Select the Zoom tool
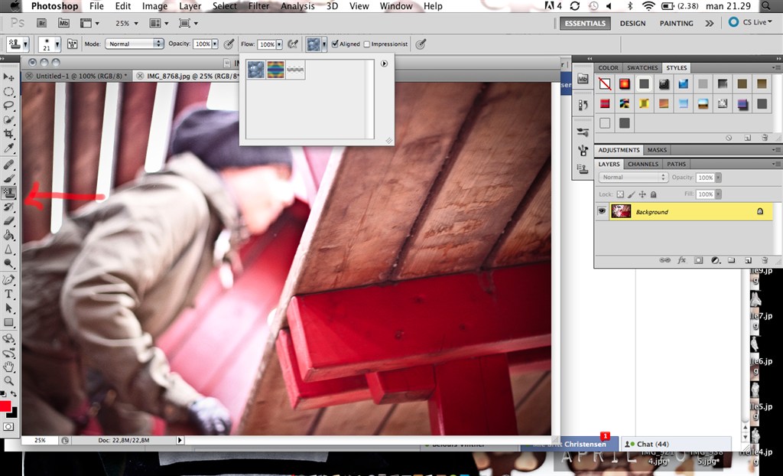 [x=9, y=381]
